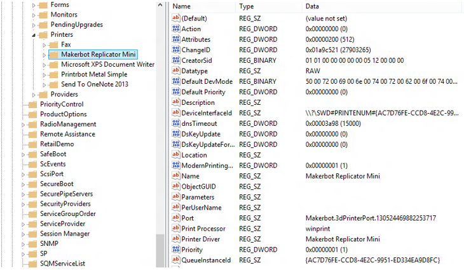The image size is (464, 270).
Task: Click the Location string value icon
Action: click(176, 154)
